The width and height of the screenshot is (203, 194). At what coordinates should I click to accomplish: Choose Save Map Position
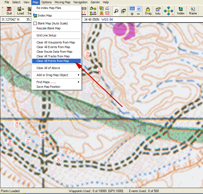[56, 87]
